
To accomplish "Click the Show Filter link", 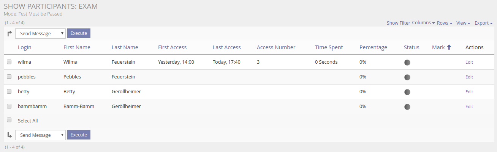I will [x=398, y=23].
